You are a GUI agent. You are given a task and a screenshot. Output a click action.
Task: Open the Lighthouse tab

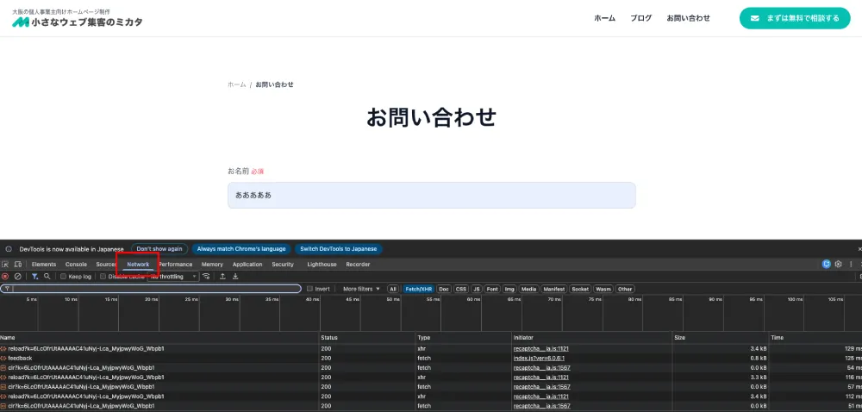[322, 265]
